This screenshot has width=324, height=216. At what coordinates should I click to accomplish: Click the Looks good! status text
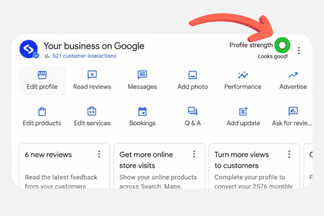pos(273,56)
